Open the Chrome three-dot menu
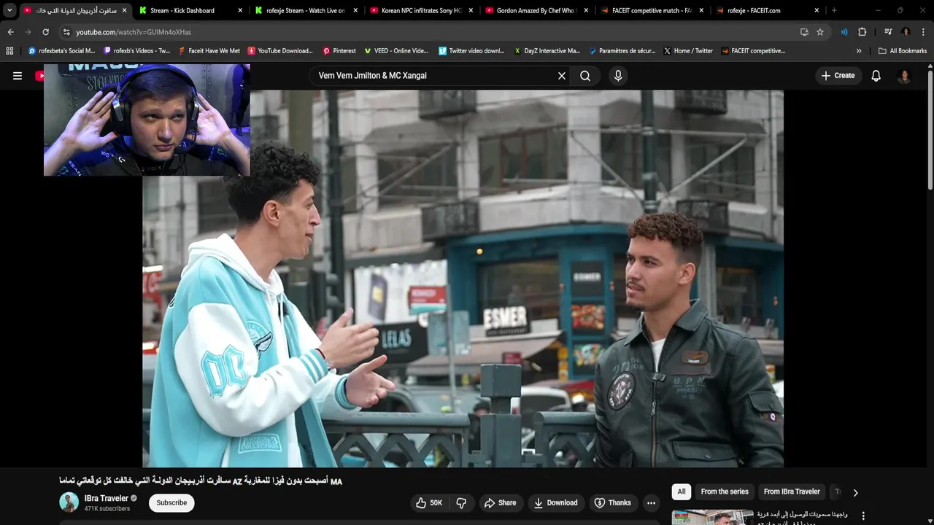This screenshot has width=934, height=525. point(924,32)
